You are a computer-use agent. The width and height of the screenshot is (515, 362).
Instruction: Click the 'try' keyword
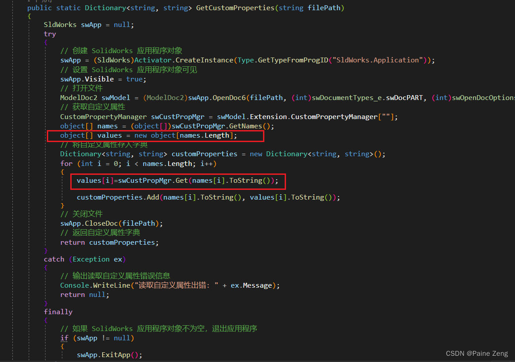[50, 34]
